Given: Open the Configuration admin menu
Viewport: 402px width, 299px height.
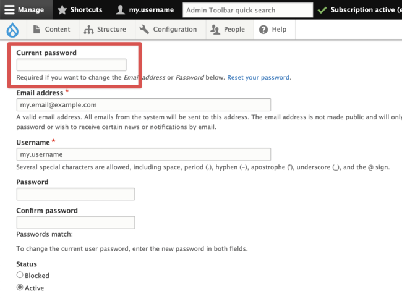Looking at the screenshot, I should pos(171,30).
